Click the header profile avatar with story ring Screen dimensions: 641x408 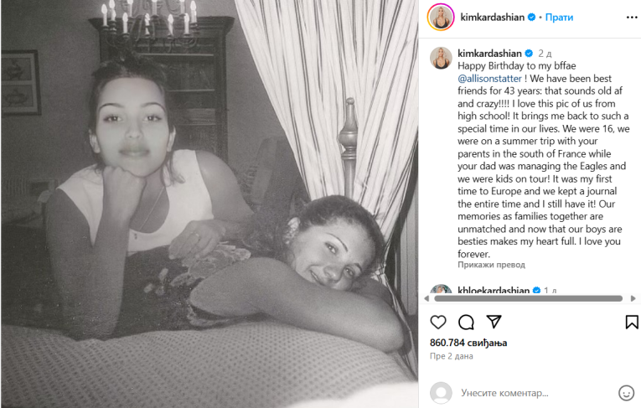pyautogui.click(x=441, y=17)
